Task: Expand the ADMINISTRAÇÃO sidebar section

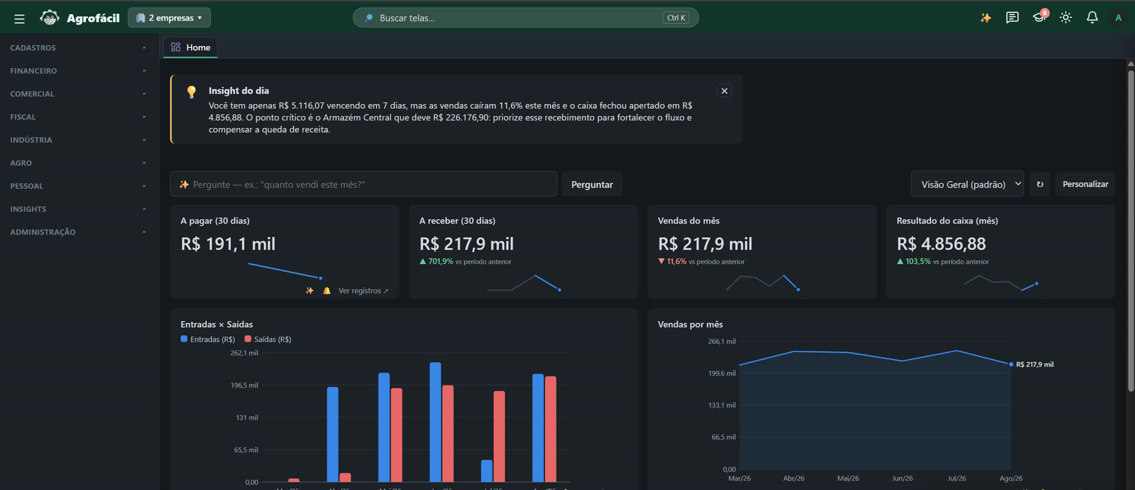Action: pyautogui.click(x=78, y=232)
